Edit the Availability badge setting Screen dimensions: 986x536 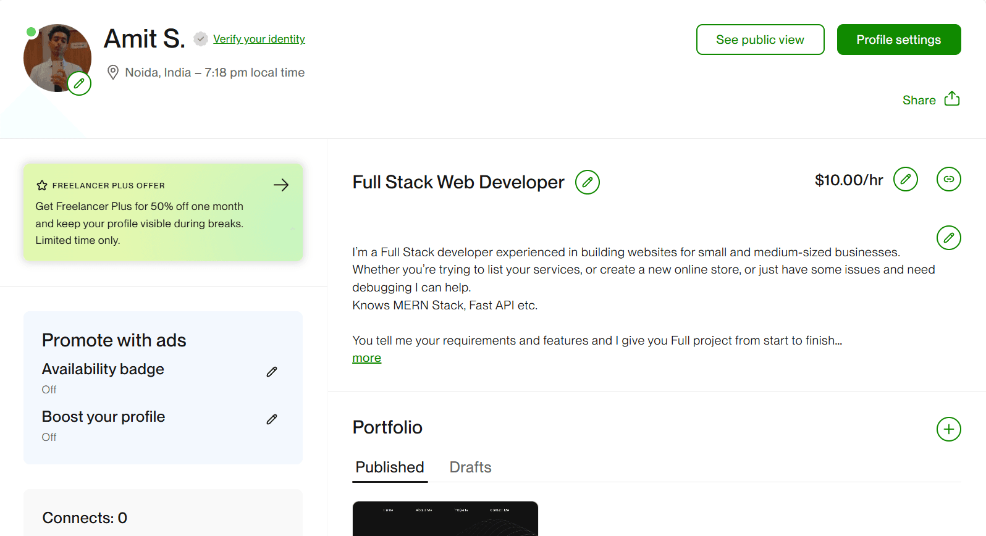tap(272, 372)
